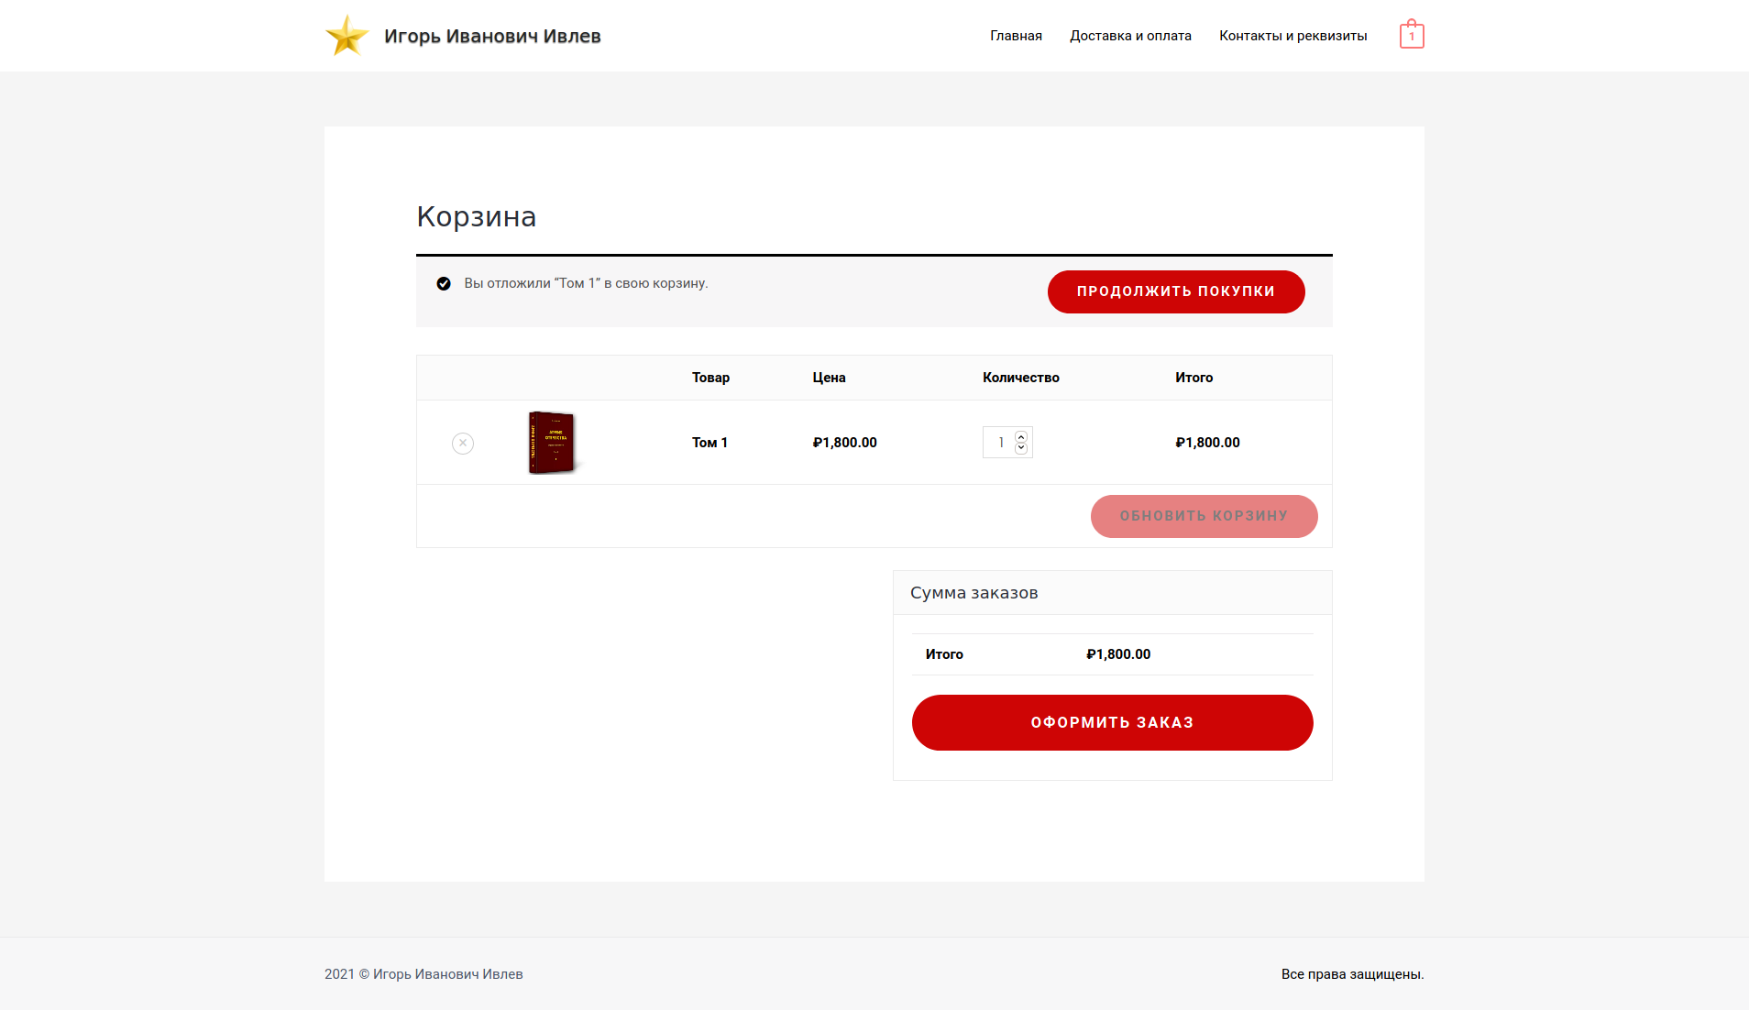The width and height of the screenshot is (1749, 1010).
Task: Navigate to Главная in the menu
Action: (x=1015, y=35)
